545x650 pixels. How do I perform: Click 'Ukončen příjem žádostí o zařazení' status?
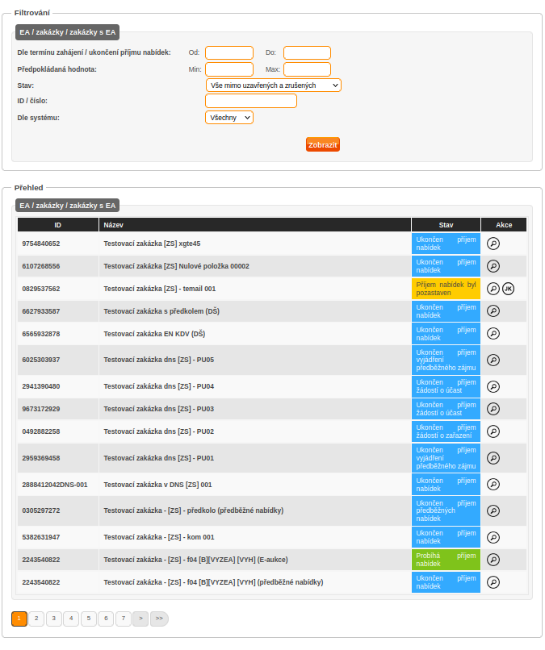pyautogui.click(x=446, y=431)
